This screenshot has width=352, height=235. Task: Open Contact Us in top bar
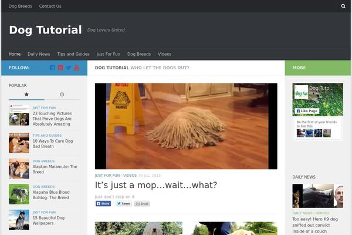pos(50,6)
